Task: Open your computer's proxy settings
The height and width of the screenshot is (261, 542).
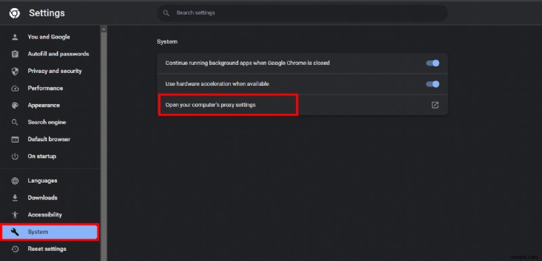Action: pos(302,105)
